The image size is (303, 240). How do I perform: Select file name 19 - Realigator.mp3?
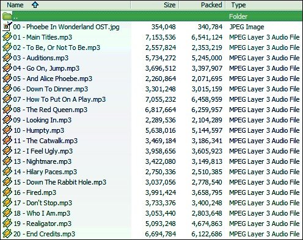point(42,224)
